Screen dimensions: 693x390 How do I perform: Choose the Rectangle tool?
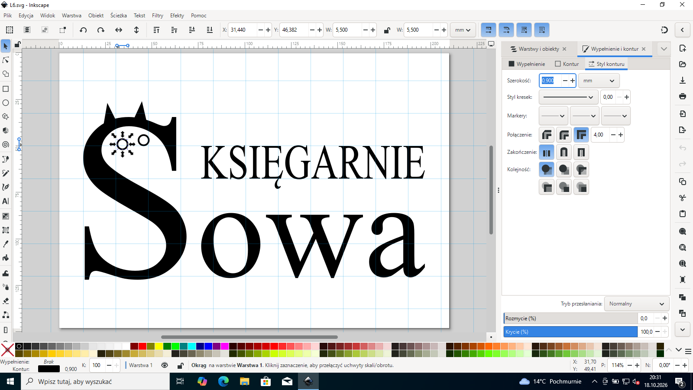pos(6,89)
